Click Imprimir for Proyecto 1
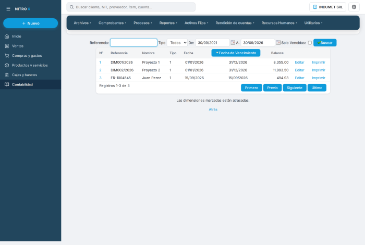The height and width of the screenshot is (245, 365). click(319, 63)
